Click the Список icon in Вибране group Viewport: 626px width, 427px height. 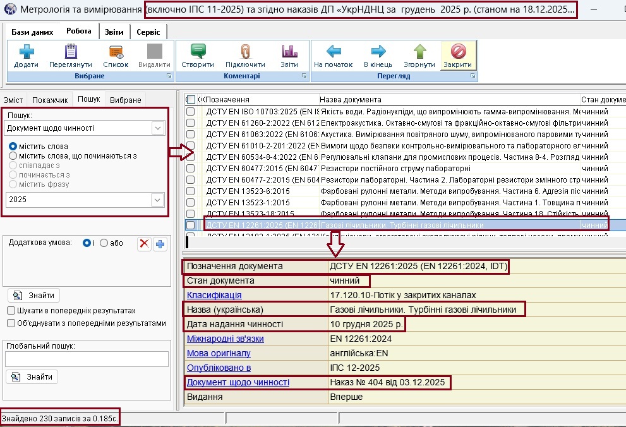(116, 52)
